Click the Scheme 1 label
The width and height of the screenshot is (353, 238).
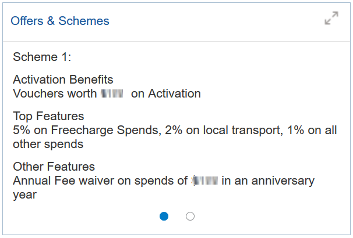tap(42, 57)
